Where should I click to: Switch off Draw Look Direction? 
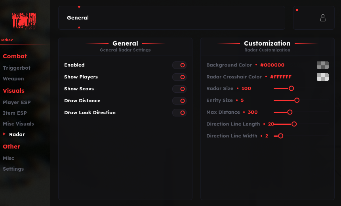point(179,113)
